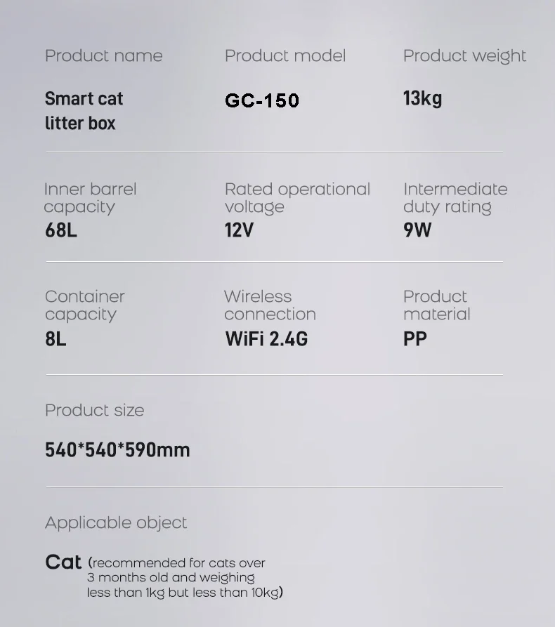Select the 13kg weight value
Screen dimensions: 555x627
pyautogui.click(x=422, y=98)
